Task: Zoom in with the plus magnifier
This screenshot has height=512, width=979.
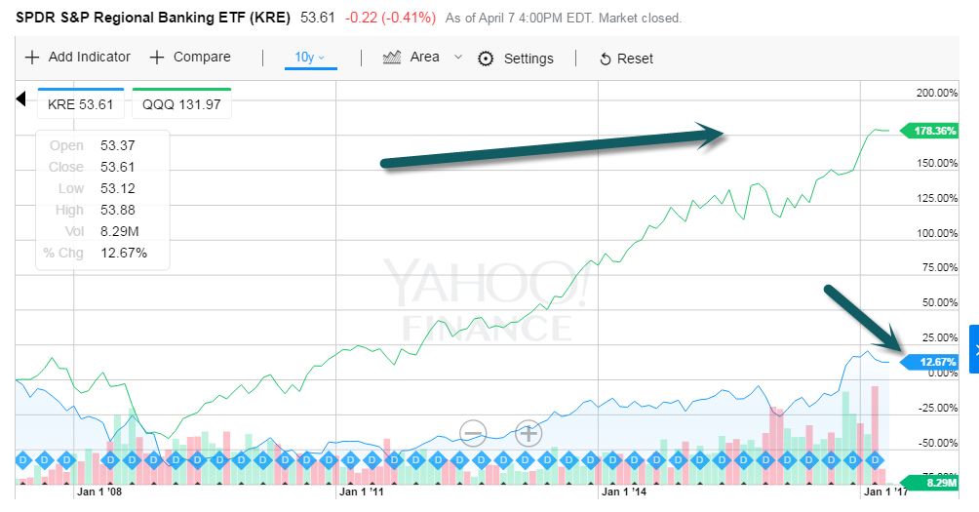Action: 529,433
